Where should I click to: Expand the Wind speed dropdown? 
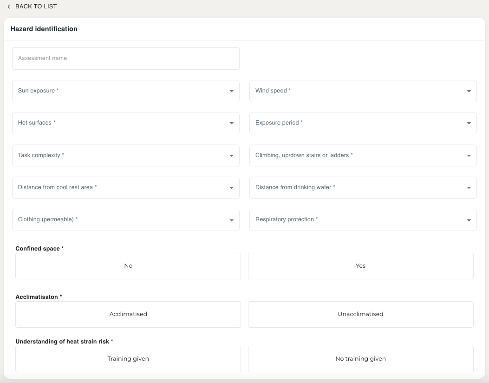point(363,91)
